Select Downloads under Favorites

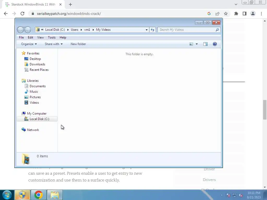coord(37,64)
